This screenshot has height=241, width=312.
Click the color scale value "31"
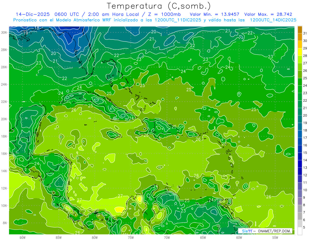305,33
